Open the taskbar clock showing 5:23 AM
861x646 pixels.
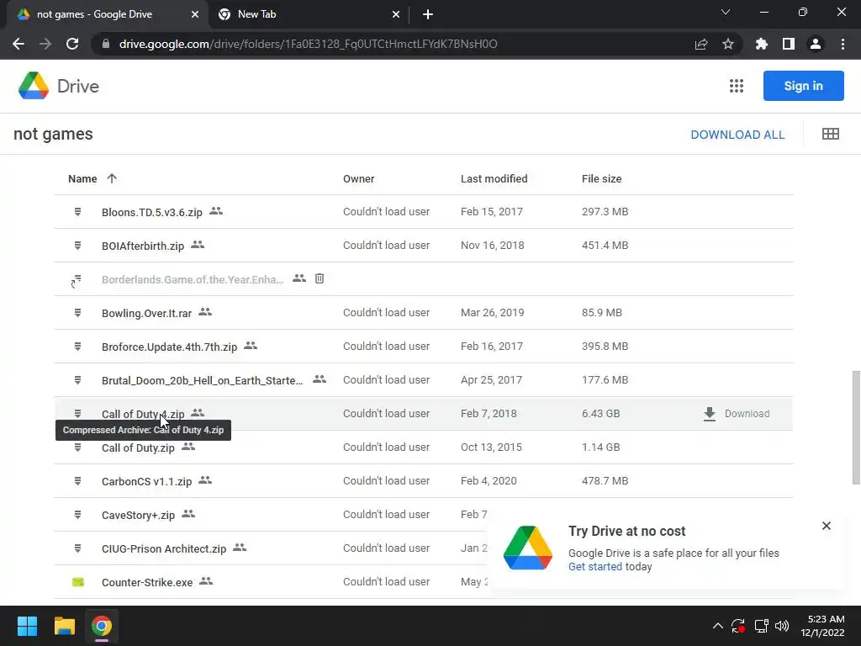[x=822, y=626]
